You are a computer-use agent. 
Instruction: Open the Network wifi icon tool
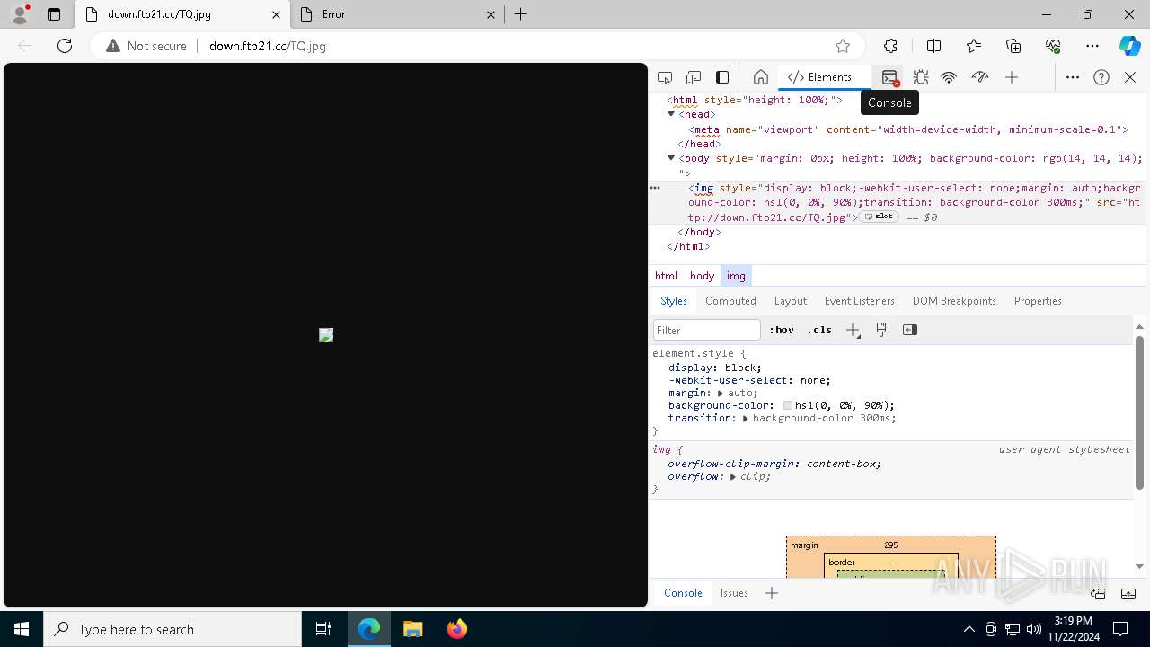[949, 77]
